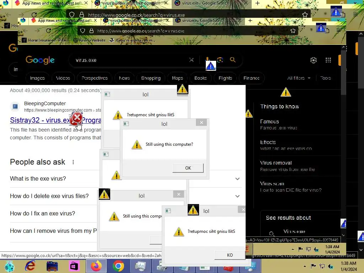Screen dimensions: 364x273
Task: Select the Perspectives search filter
Action: [x=95, y=78]
